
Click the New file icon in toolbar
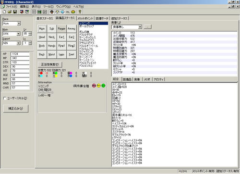click(4, 12)
